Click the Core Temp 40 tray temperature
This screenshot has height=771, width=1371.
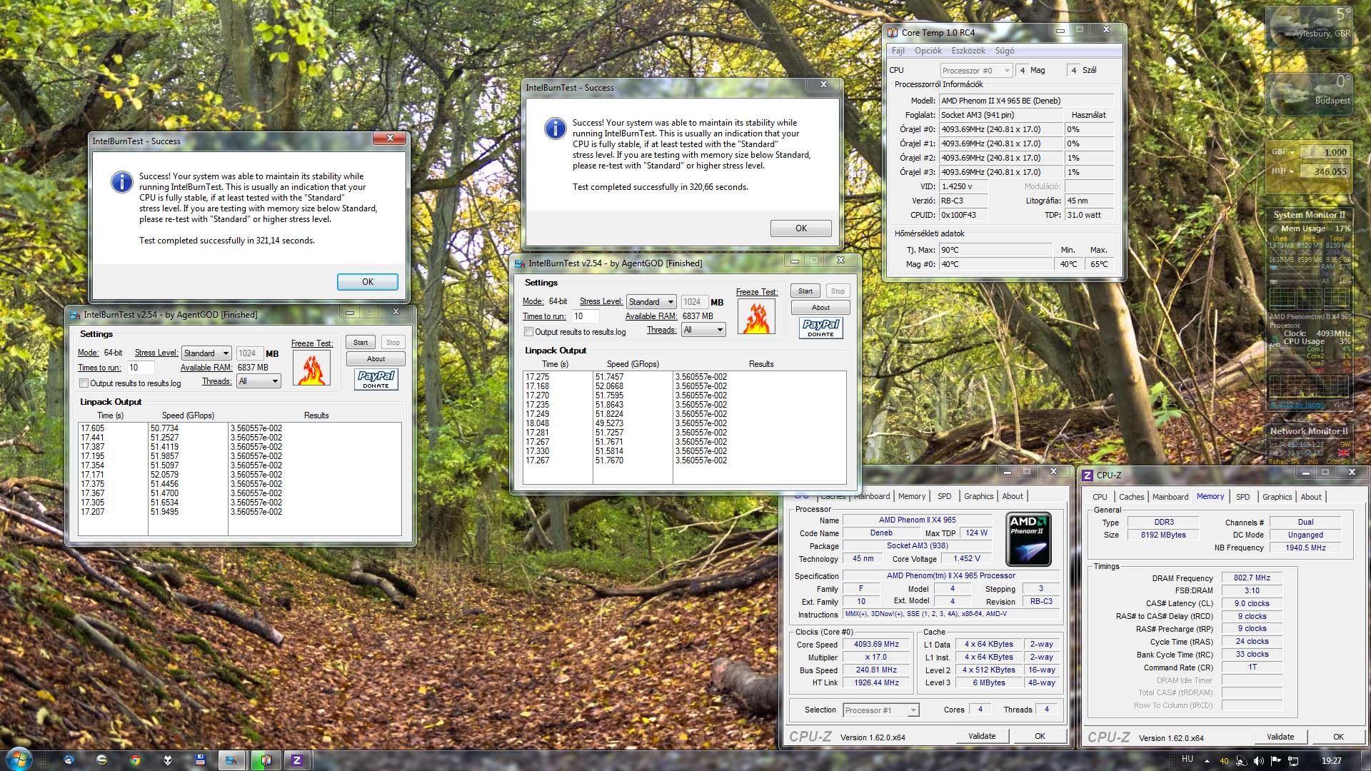click(x=1224, y=761)
